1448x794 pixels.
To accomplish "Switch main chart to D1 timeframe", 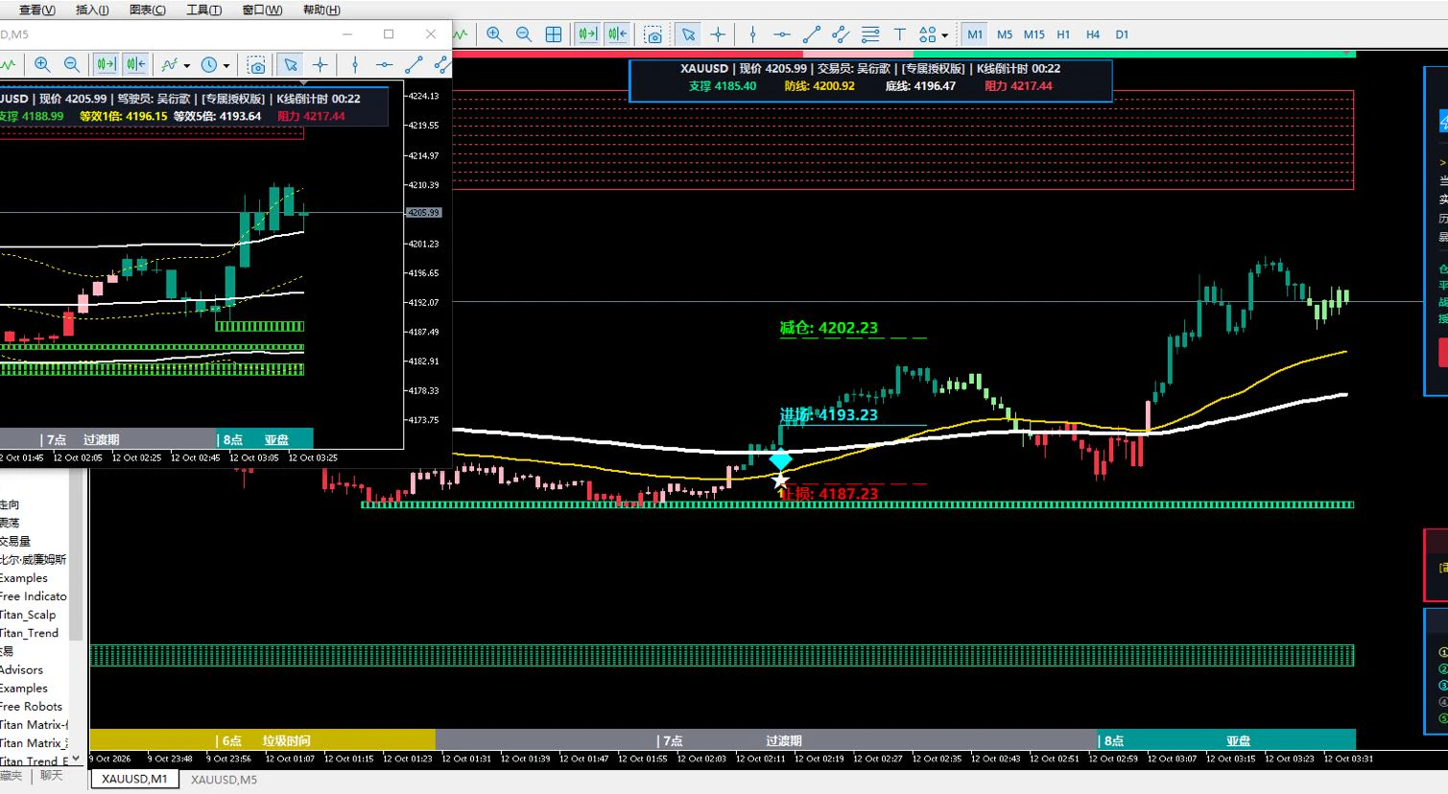I will click(1122, 35).
